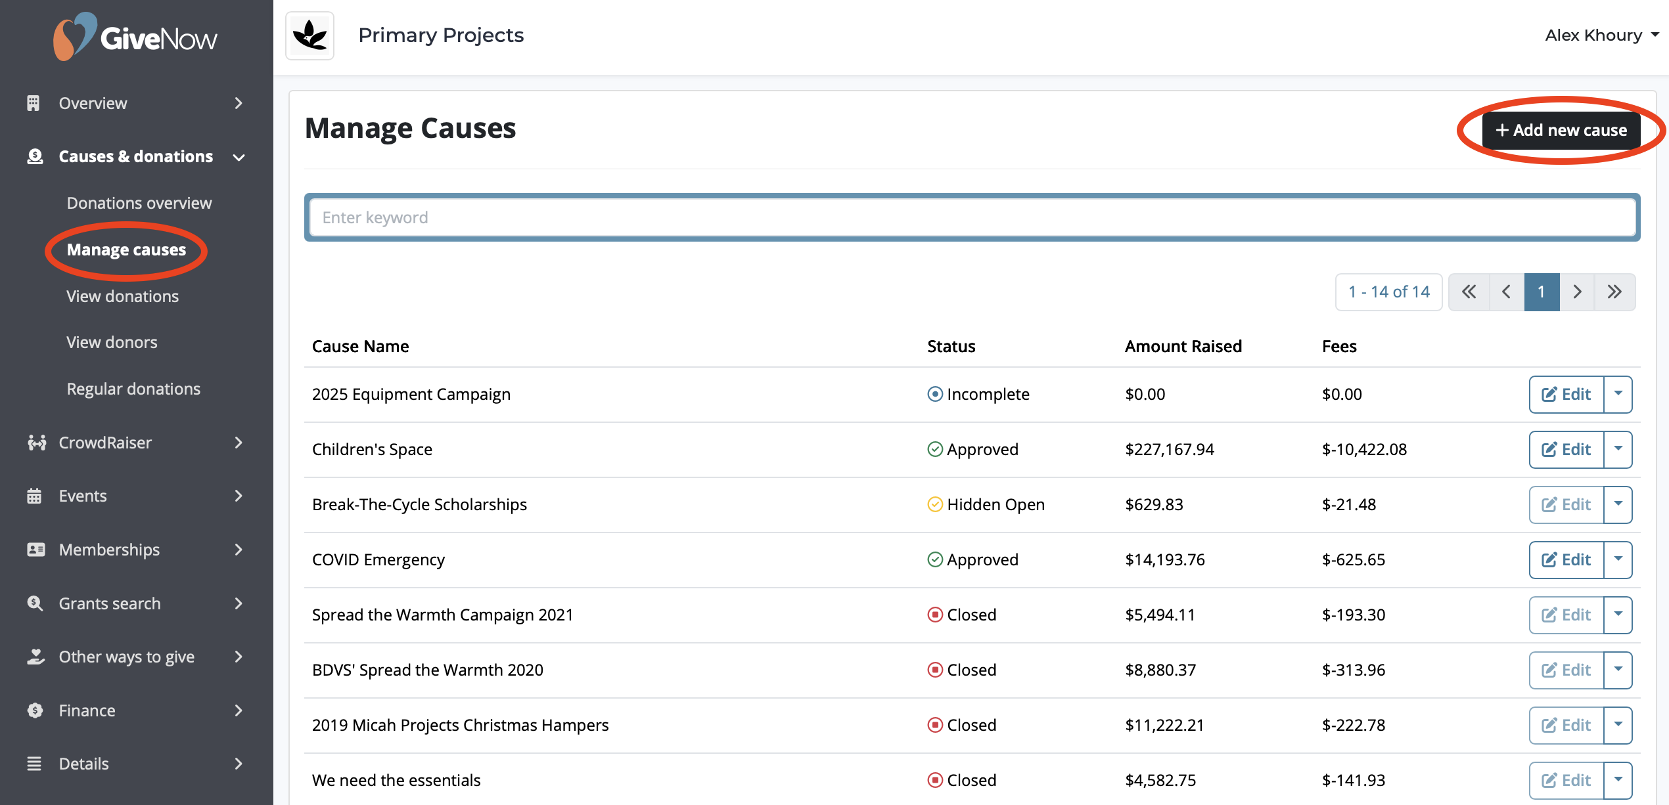This screenshot has height=805, width=1669.
Task: Focus the Enter keyword search field
Action: (x=972, y=217)
